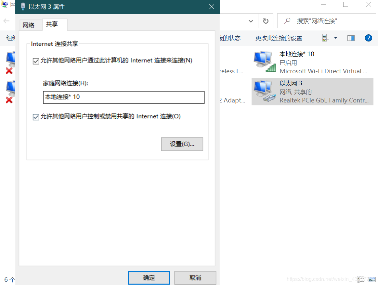This screenshot has width=378, height=285.
Task: Toggle the preview pane icon
Action: [x=351, y=38]
